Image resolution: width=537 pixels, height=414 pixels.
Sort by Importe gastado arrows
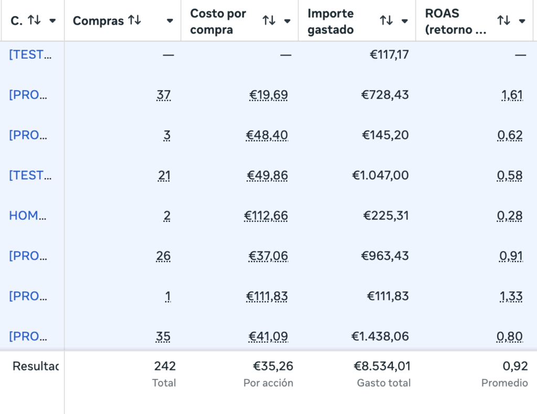pyautogui.click(x=386, y=20)
